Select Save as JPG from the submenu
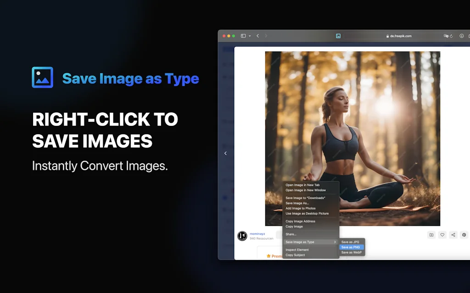 pyautogui.click(x=351, y=241)
